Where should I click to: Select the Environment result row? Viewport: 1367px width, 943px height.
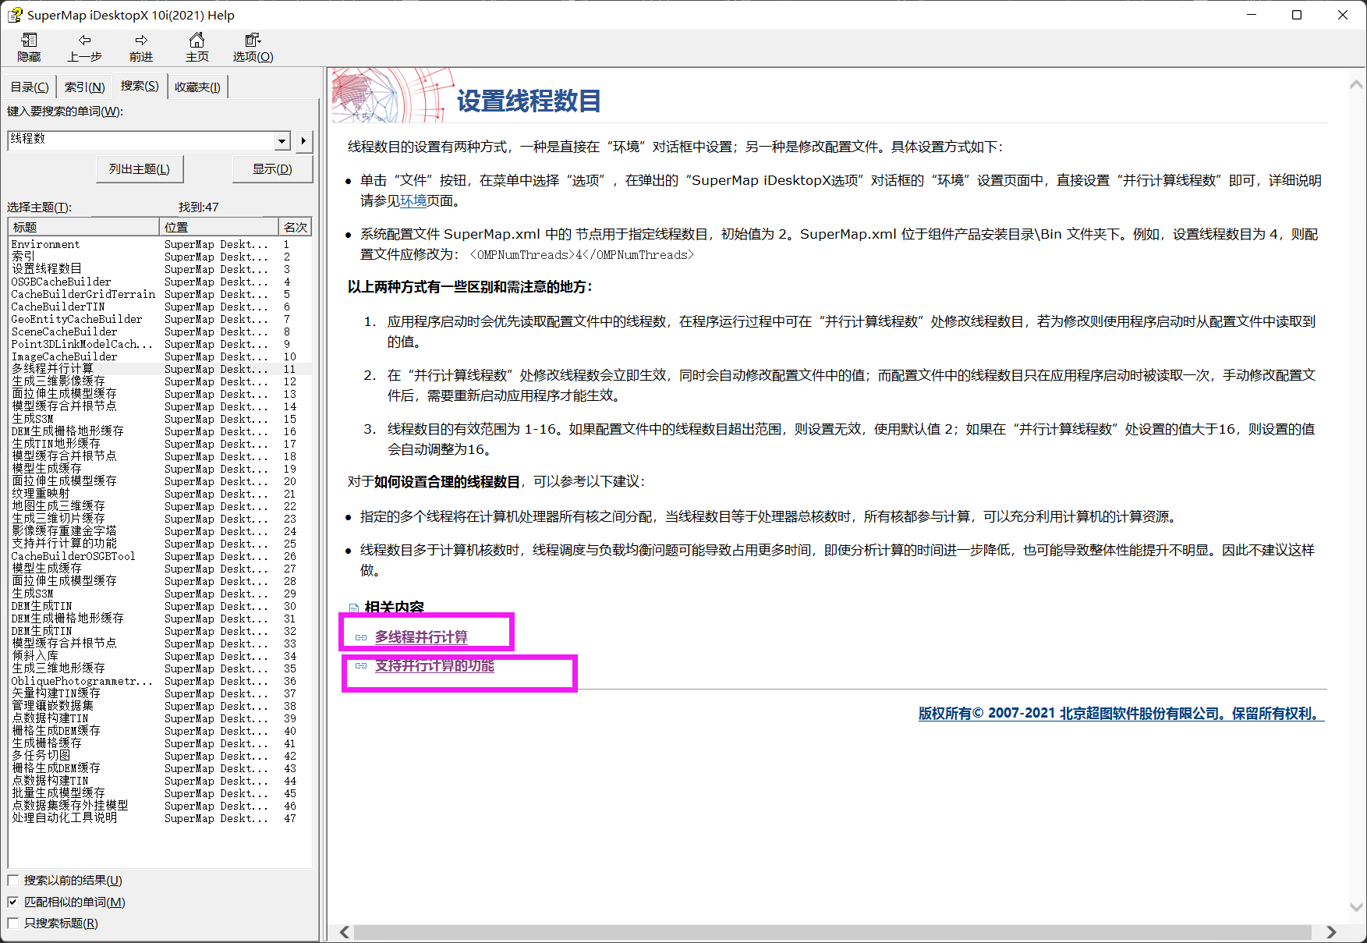(160, 244)
